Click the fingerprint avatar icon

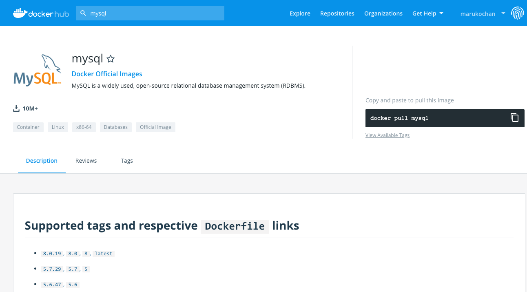click(x=518, y=13)
